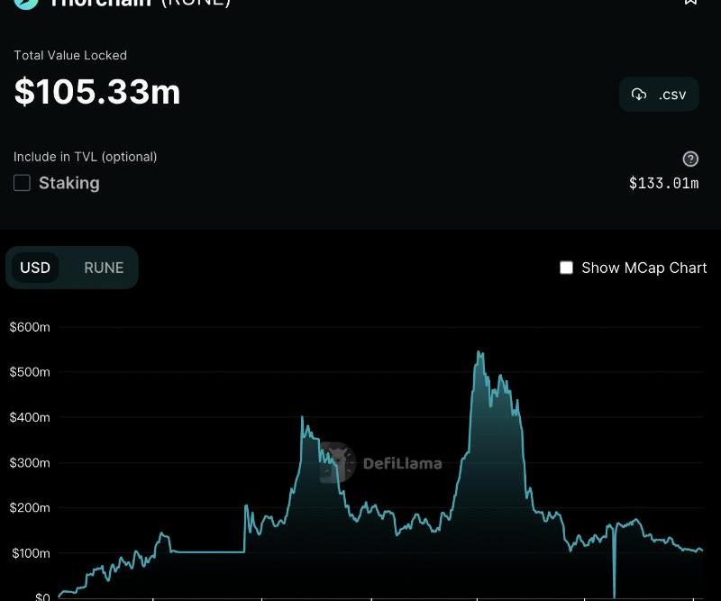Image resolution: width=721 pixels, height=601 pixels.
Task: Select the first chart peak near $400m
Action: [x=302, y=418]
